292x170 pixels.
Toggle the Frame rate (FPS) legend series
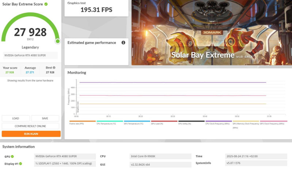point(82,123)
